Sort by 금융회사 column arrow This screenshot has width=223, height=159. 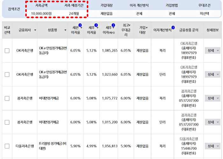pyautogui.click(x=35, y=30)
